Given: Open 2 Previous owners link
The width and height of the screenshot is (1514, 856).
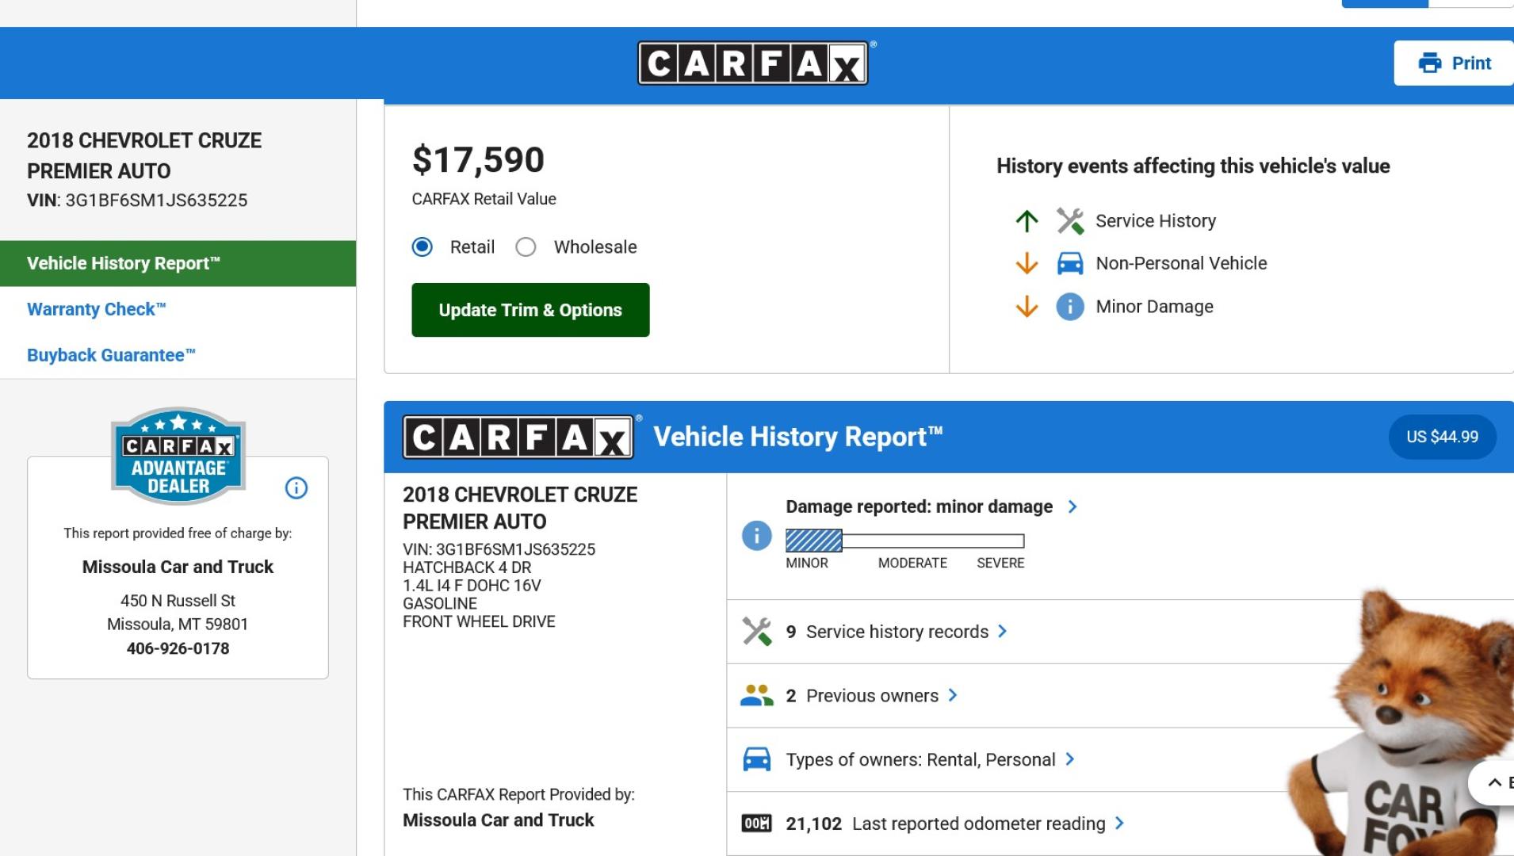Looking at the screenshot, I should click(862, 696).
